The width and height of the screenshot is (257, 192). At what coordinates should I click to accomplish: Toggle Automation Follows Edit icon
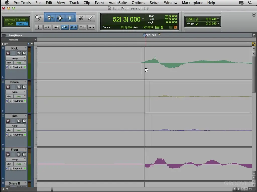(x=65, y=27)
